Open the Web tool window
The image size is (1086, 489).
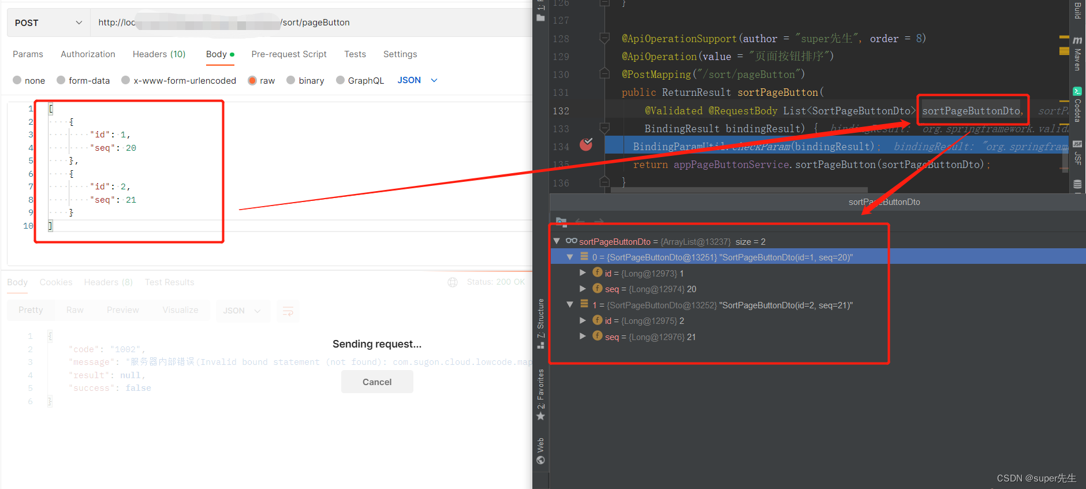tap(541, 451)
